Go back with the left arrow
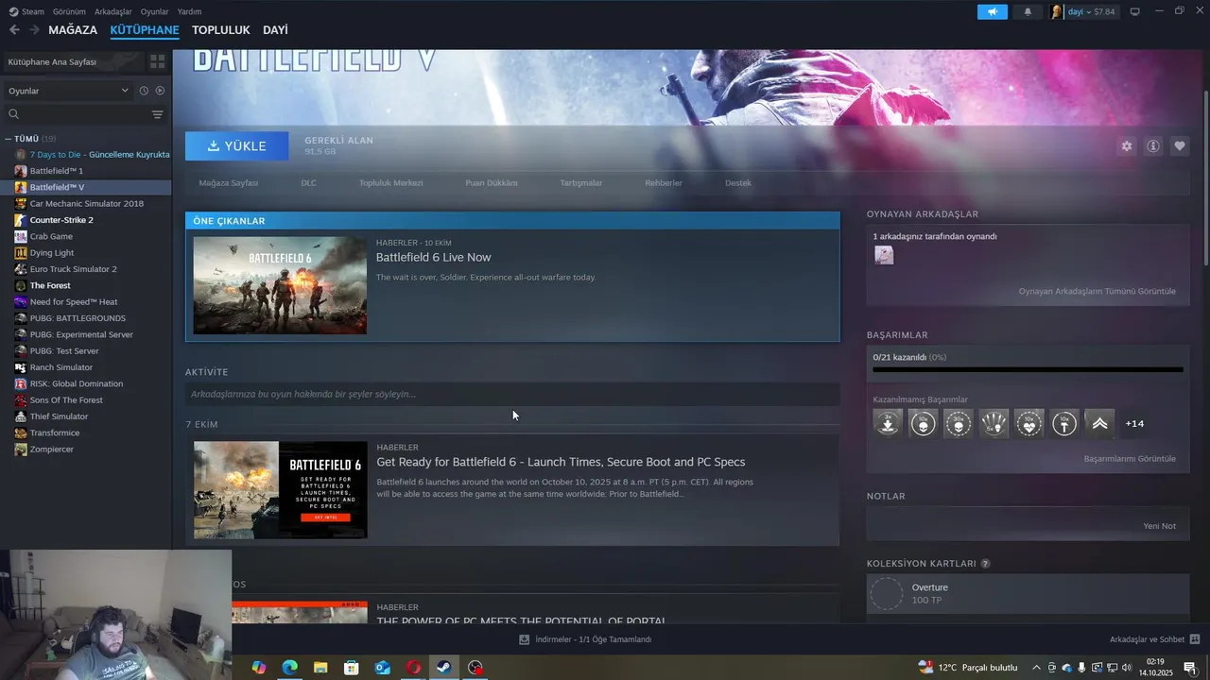This screenshot has width=1210, height=680. click(x=14, y=30)
